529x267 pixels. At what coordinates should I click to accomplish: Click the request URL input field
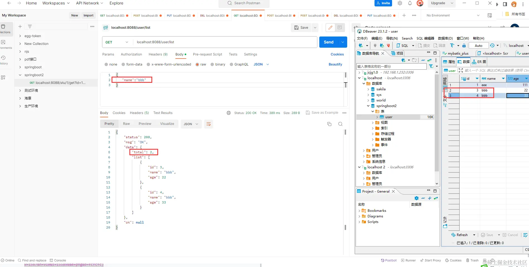[x=225, y=42]
